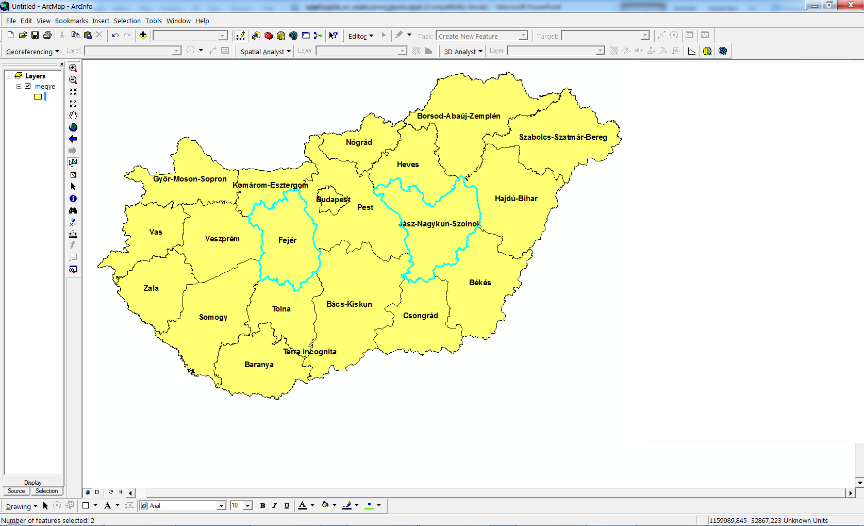Open the View menu
This screenshot has height=526, width=864.
pos(43,21)
